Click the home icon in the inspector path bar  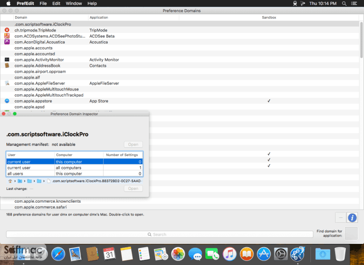click(10, 181)
